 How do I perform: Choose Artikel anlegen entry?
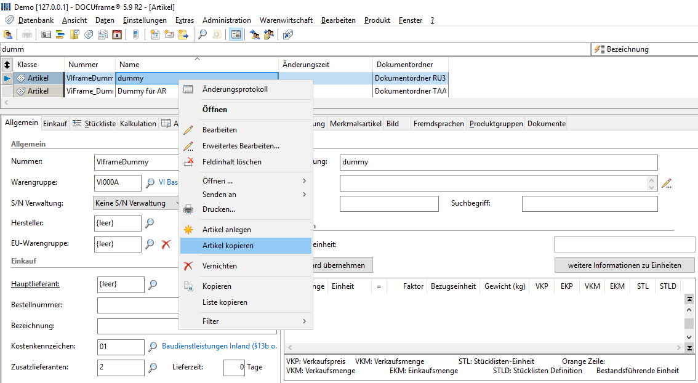coord(246,229)
